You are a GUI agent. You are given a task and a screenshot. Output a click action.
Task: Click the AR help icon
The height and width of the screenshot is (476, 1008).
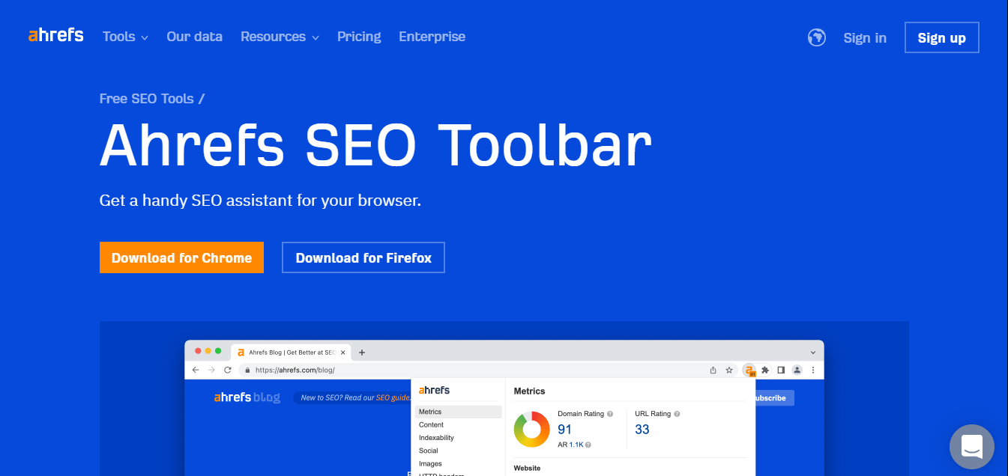pos(588,445)
